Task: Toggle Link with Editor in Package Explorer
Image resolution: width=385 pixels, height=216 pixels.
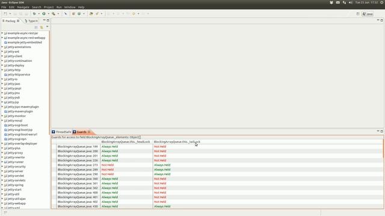Action: [42, 27]
